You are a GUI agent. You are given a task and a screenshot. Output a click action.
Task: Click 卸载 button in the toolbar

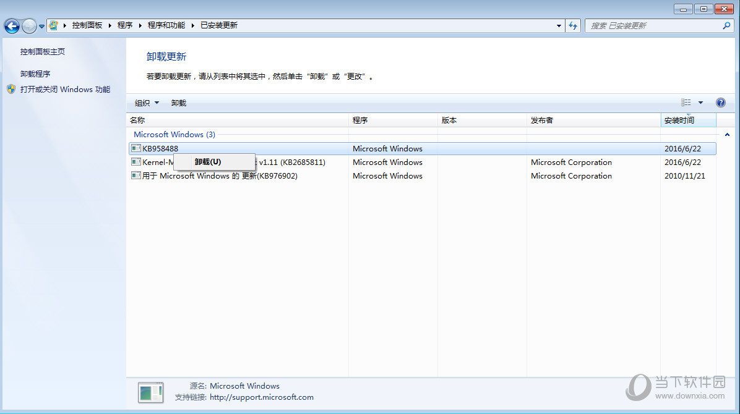pyautogui.click(x=179, y=103)
